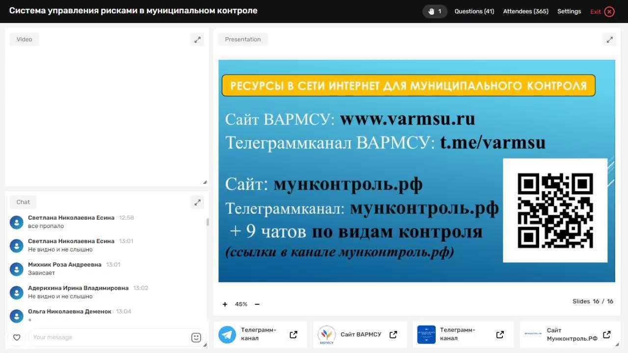Open external link icon for Сайт ВАРМСУ

[393, 334]
